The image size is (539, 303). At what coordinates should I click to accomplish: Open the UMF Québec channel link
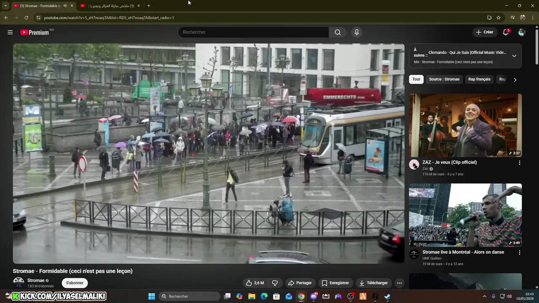coord(432,258)
